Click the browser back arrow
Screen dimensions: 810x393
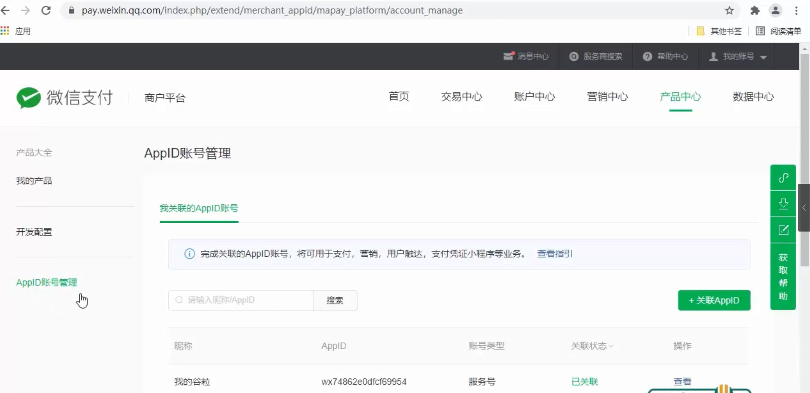tap(5, 11)
